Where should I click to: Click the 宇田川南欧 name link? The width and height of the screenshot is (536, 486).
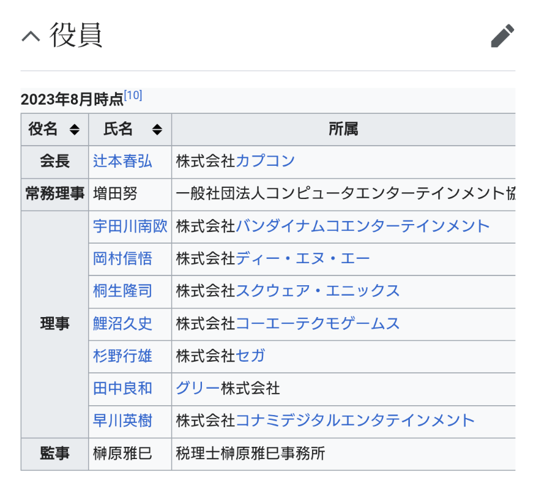click(x=130, y=226)
